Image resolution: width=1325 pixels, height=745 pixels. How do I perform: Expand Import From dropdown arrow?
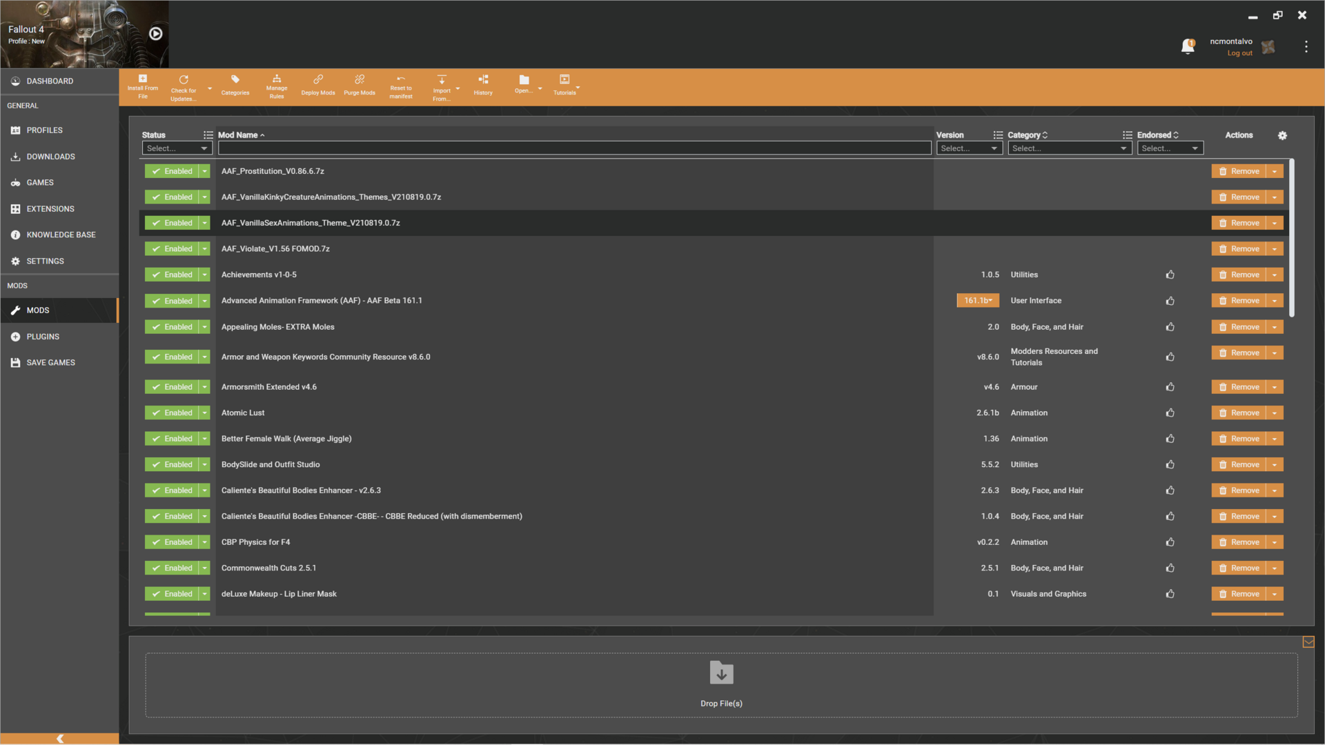(458, 88)
